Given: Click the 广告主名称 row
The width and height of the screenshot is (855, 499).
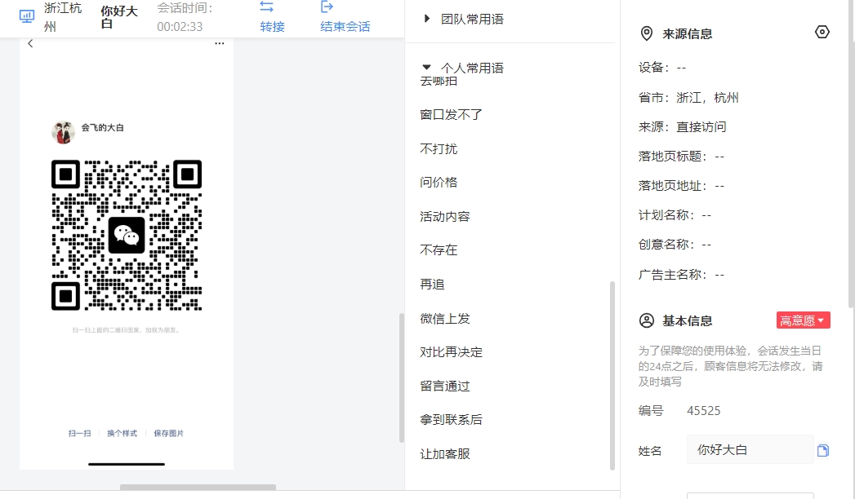Looking at the screenshot, I should (x=681, y=275).
